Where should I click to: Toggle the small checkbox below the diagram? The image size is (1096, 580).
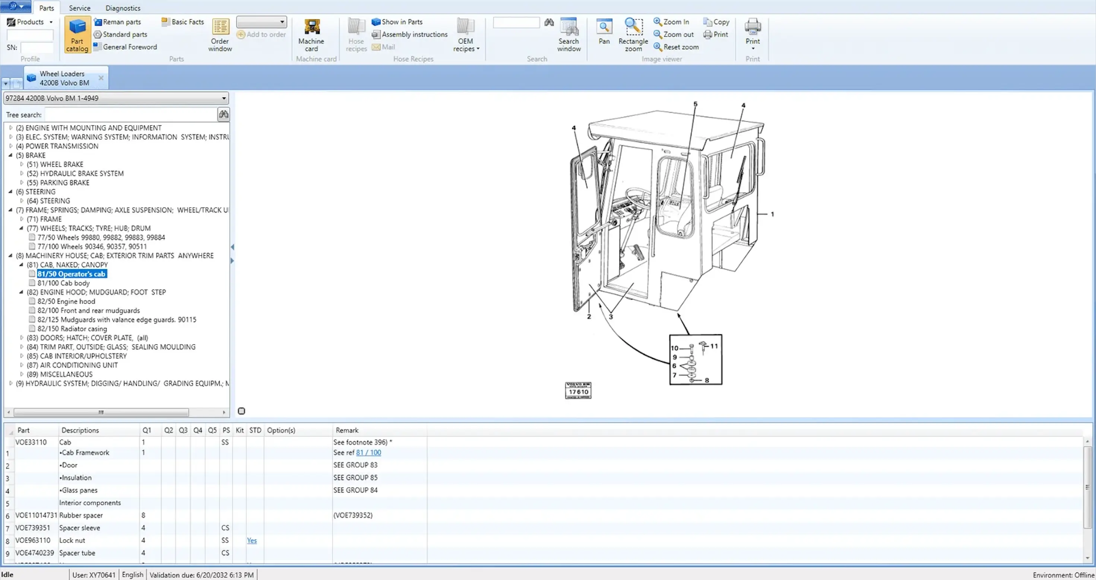coord(241,411)
